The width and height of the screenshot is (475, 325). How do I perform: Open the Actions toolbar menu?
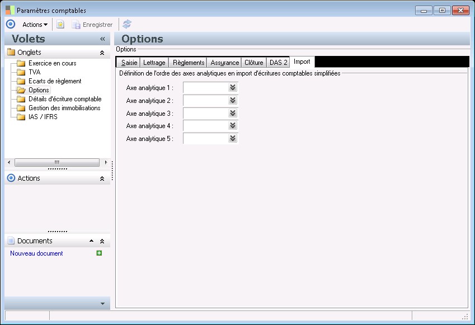click(x=35, y=25)
